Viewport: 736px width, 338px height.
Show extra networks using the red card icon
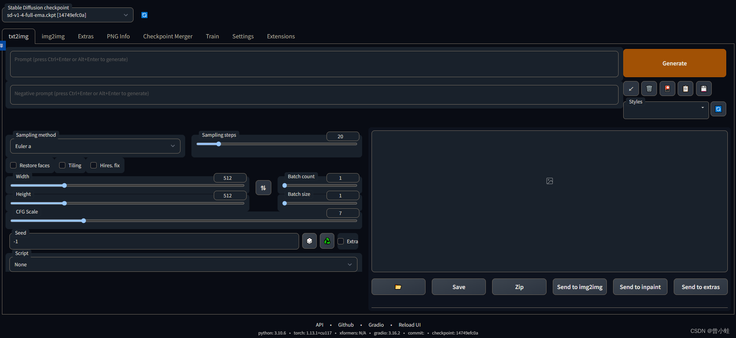pos(667,89)
